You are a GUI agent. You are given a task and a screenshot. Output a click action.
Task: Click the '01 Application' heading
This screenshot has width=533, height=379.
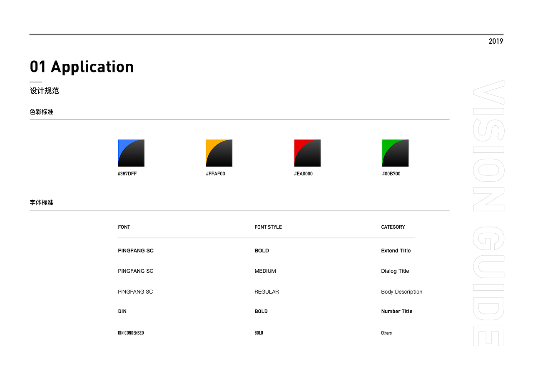click(x=82, y=67)
